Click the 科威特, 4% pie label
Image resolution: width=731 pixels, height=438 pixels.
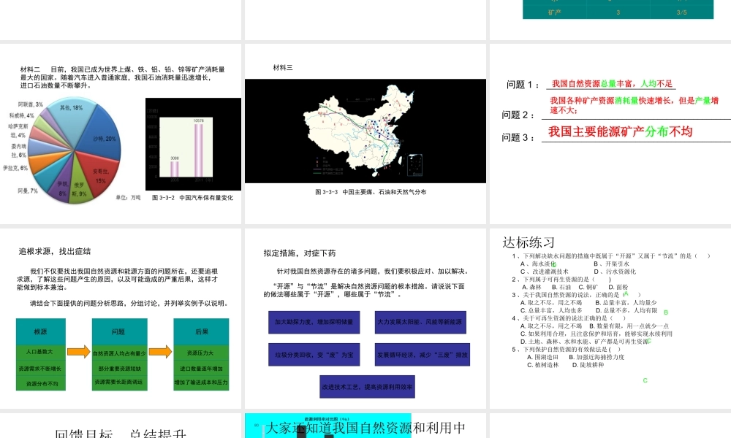click(21, 115)
